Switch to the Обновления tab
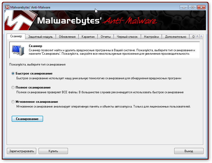212x163 pixels. click(67, 37)
